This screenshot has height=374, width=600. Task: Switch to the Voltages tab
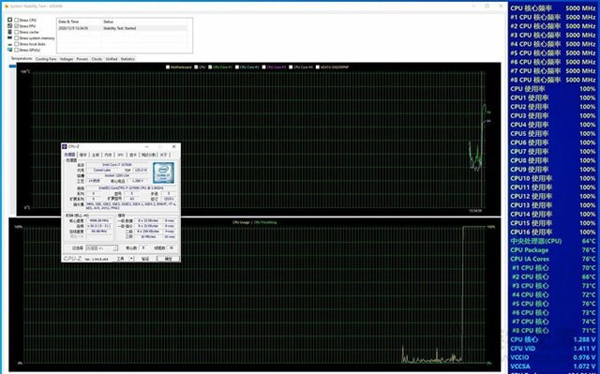pos(67,59)
